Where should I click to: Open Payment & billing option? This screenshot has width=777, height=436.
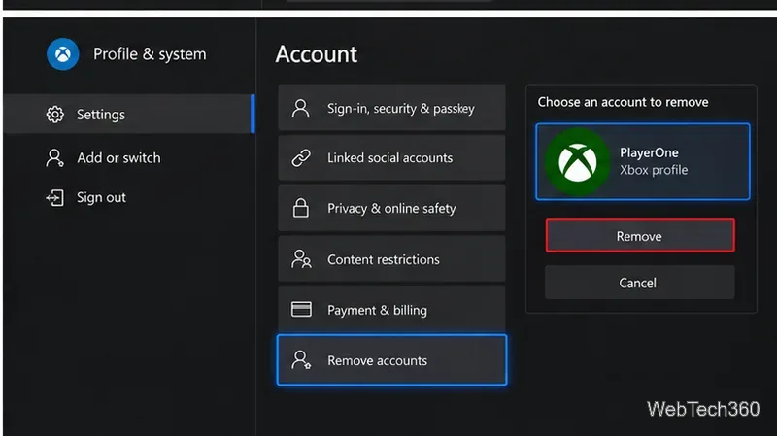pyautogui.click(x=392, y=310)
